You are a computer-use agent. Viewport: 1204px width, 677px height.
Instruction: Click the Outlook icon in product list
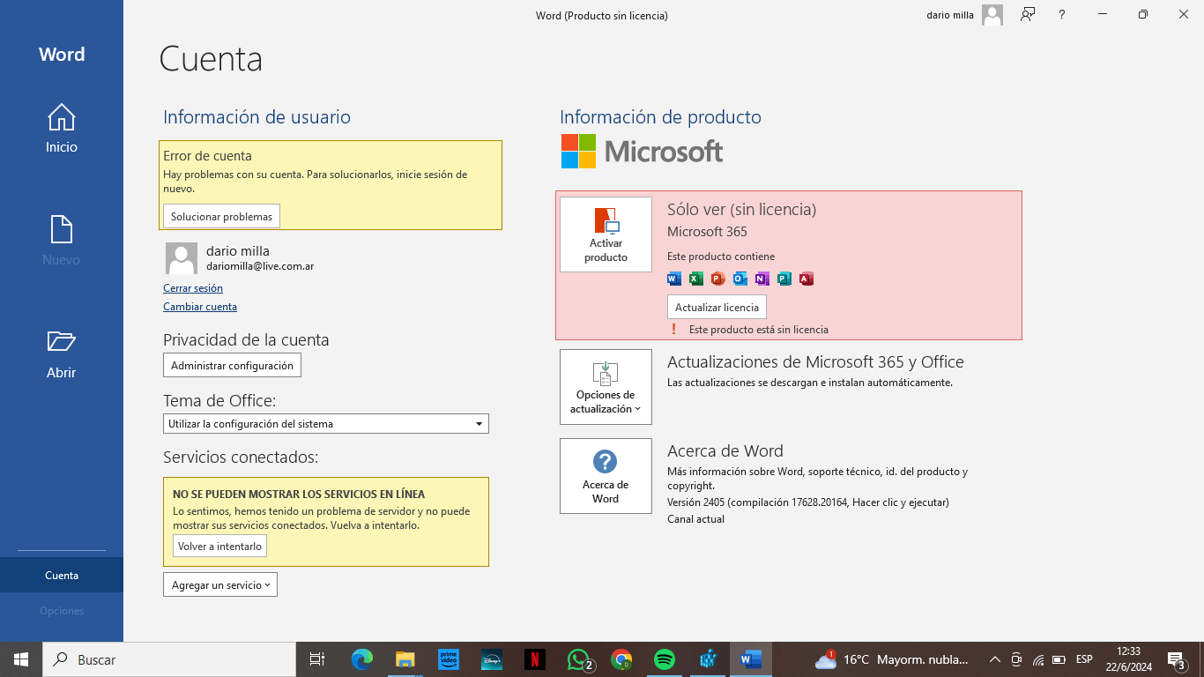point(739,279)
